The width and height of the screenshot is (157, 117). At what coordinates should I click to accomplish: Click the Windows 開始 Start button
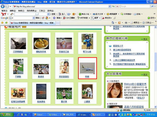pyautogui.click(x=7, y=115)
